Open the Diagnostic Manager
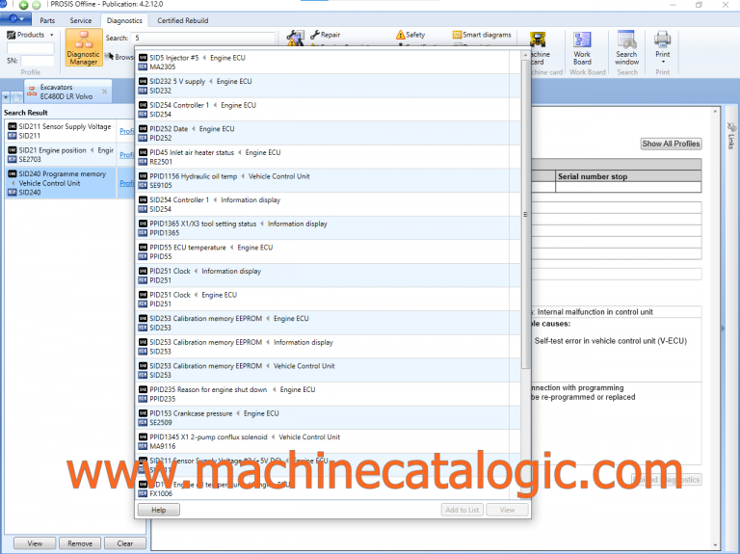740x554 pixels. (84, 47)
